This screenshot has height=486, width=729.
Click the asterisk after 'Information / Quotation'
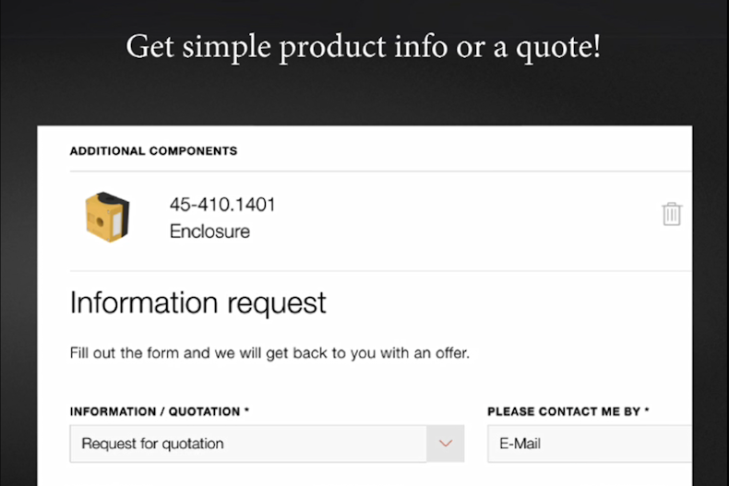click(246, 410)
